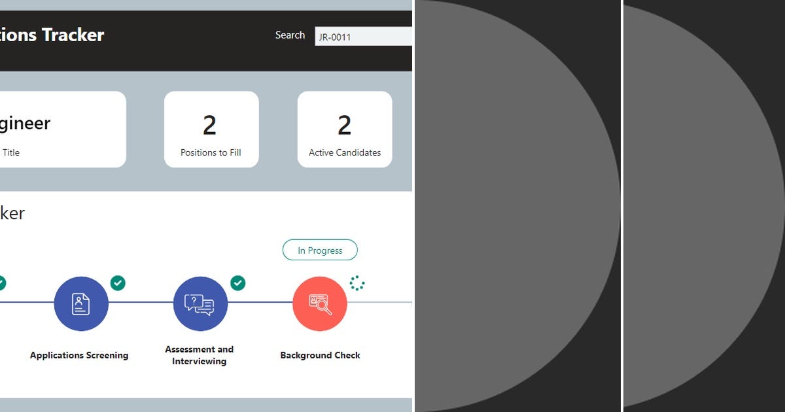Click the leftmost completed-stage checkmark badge

coord(2,283)
